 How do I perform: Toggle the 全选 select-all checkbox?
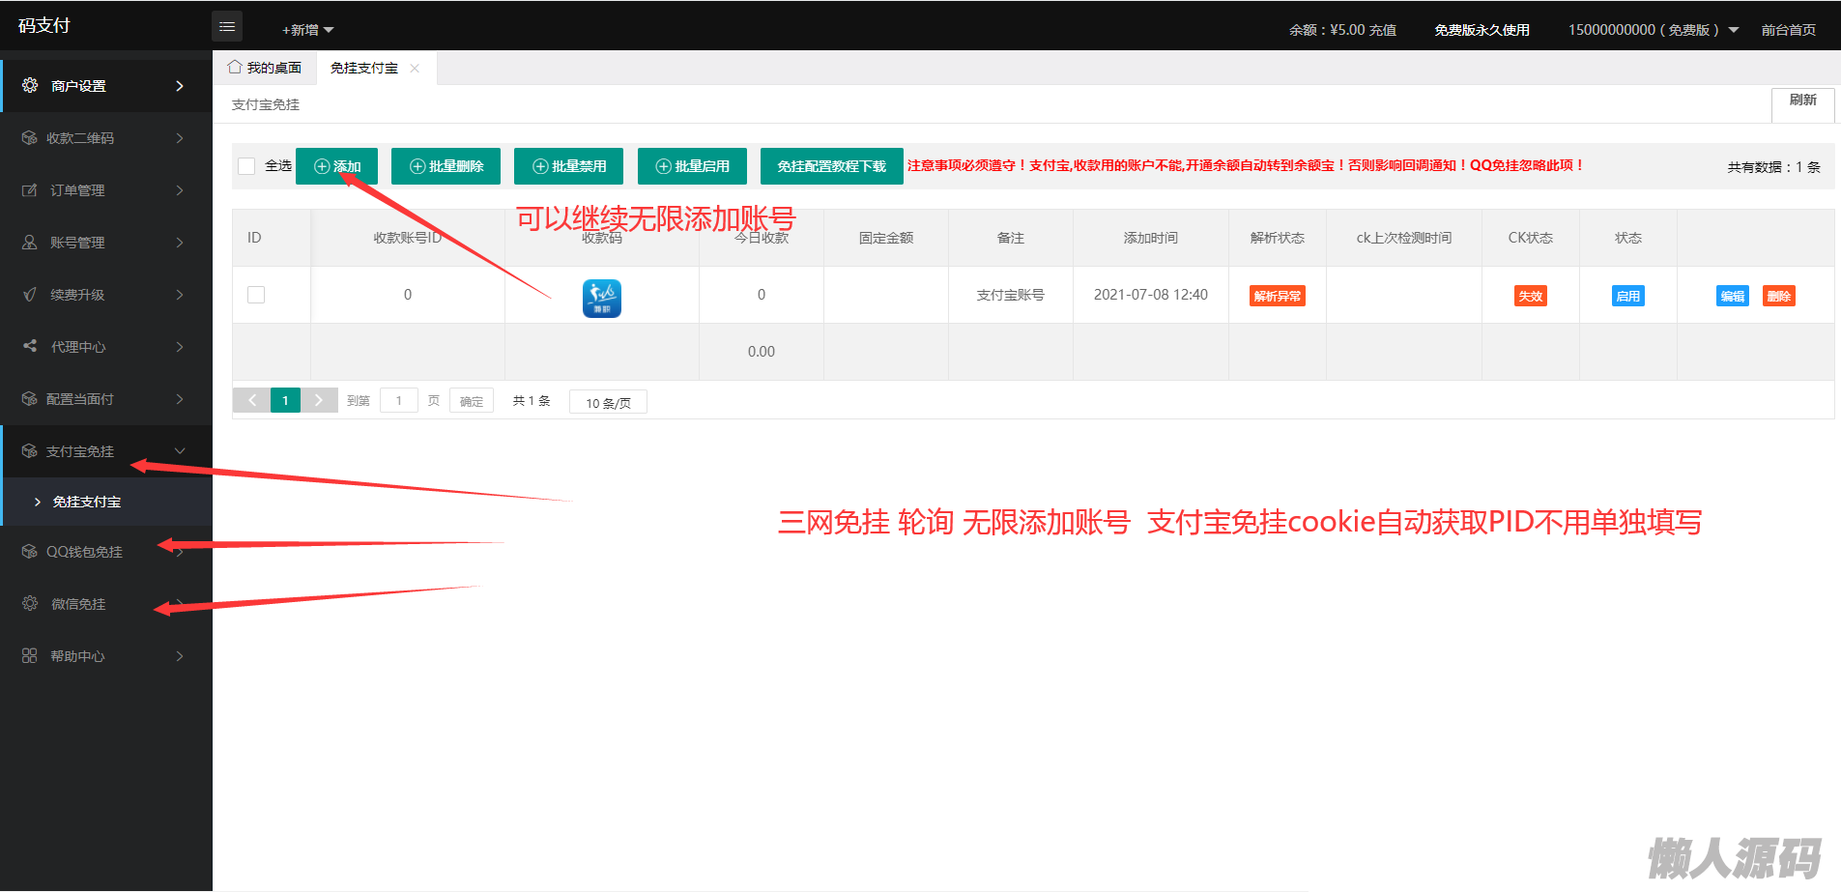[246, 166]
